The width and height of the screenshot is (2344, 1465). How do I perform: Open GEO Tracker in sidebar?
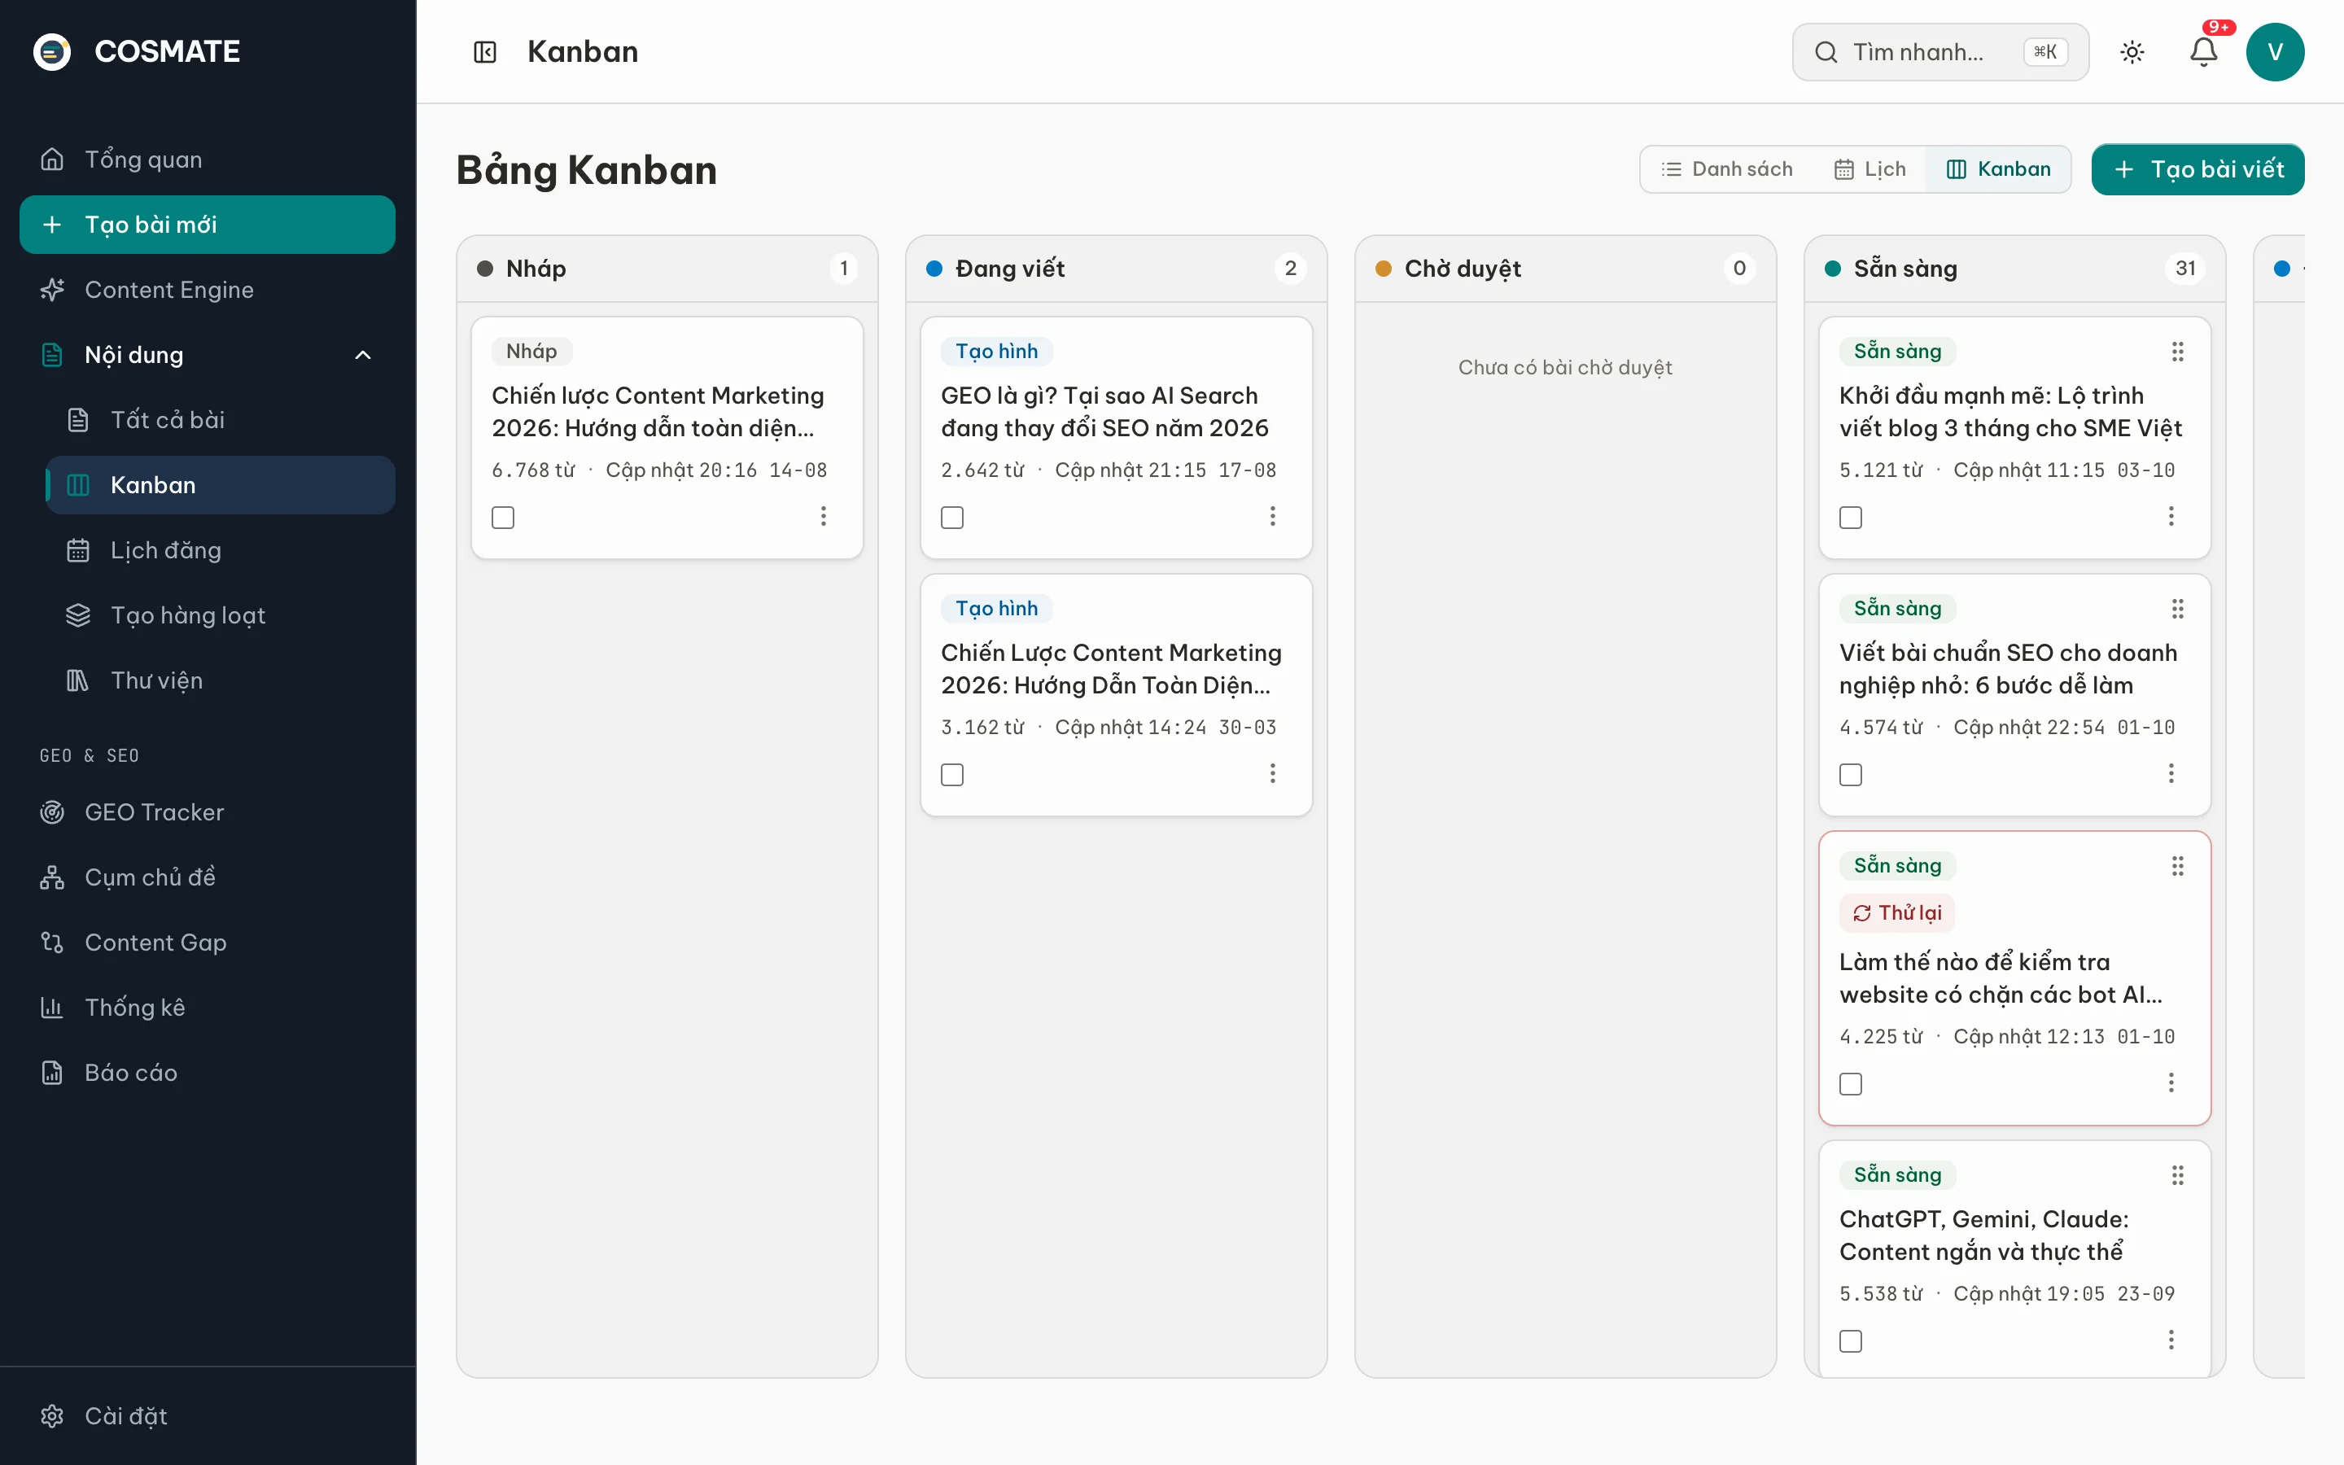click(208, 812)
